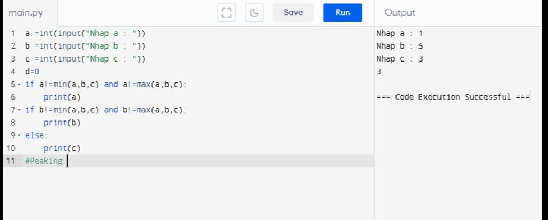Click the 'Nhap a : 1' output line

click(x=400, y=33)
